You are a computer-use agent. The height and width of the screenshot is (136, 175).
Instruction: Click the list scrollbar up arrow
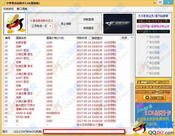point(132,38)
